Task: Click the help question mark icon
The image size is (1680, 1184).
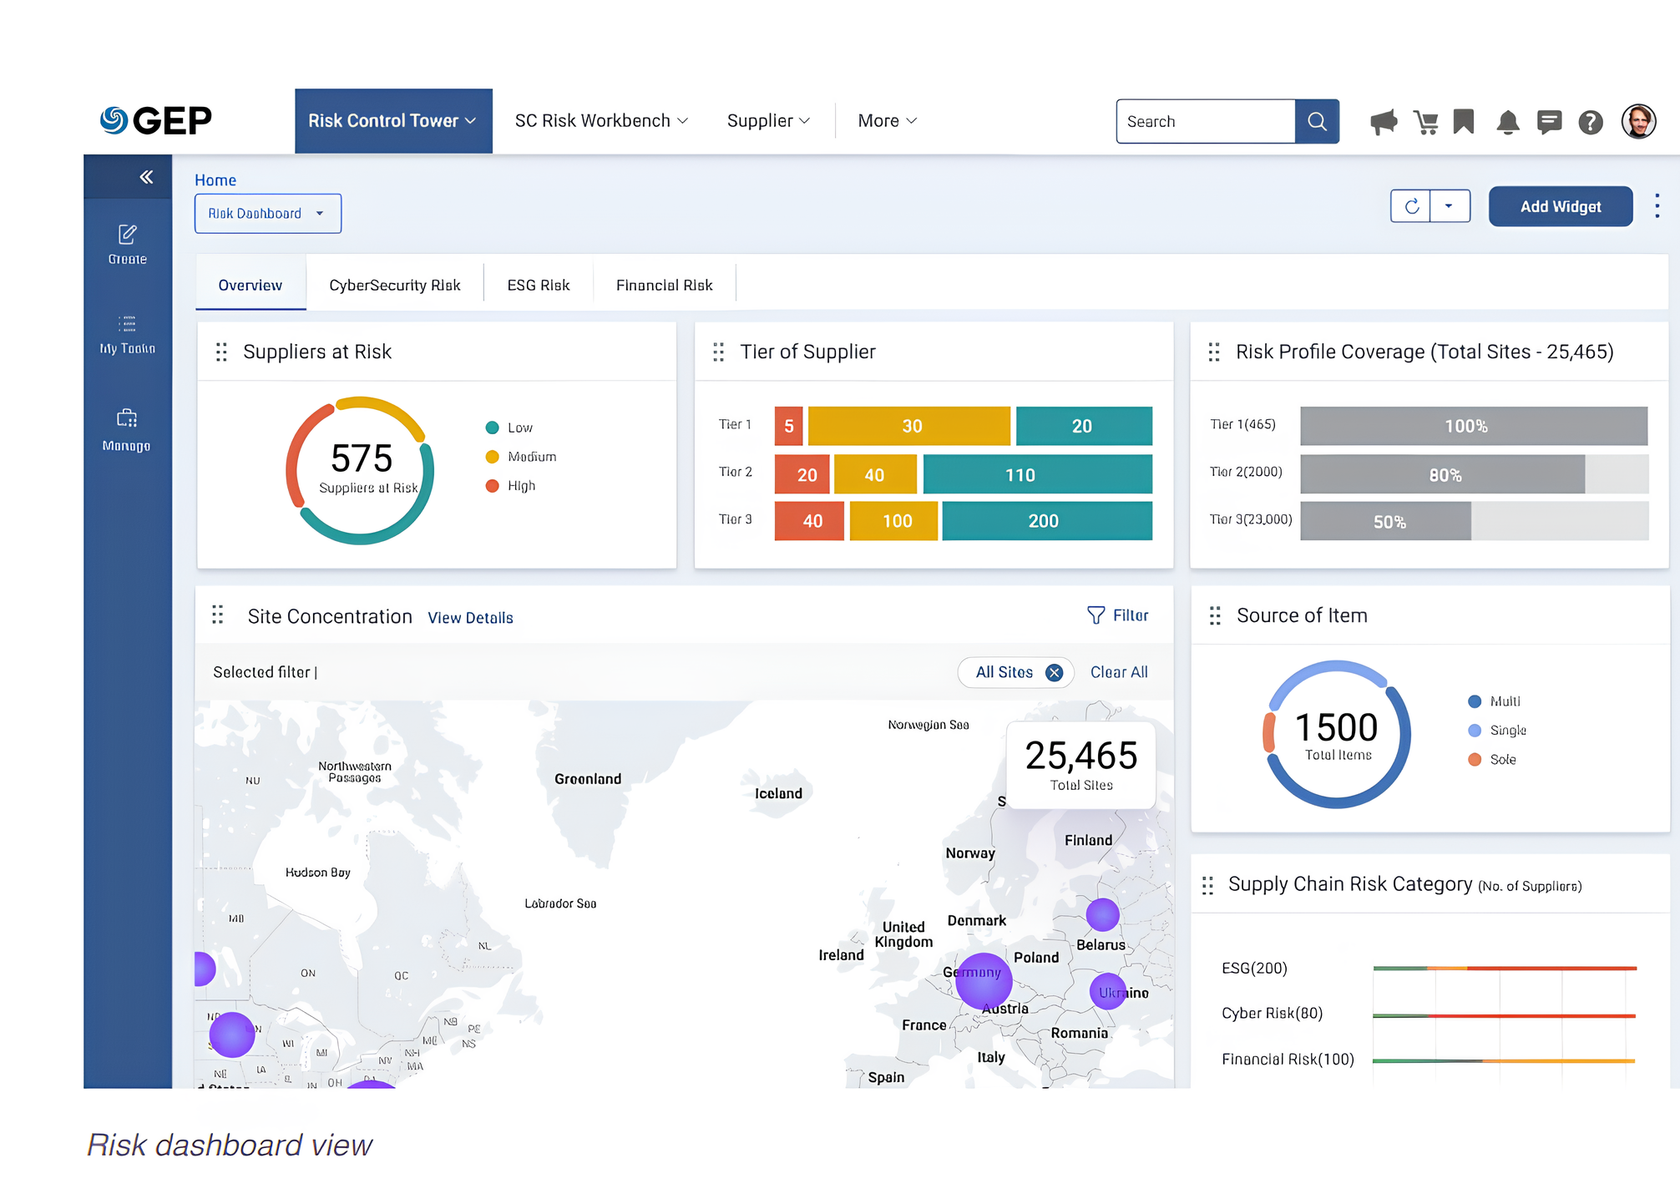Action: pyautogui.click(x=1590, y=123)
